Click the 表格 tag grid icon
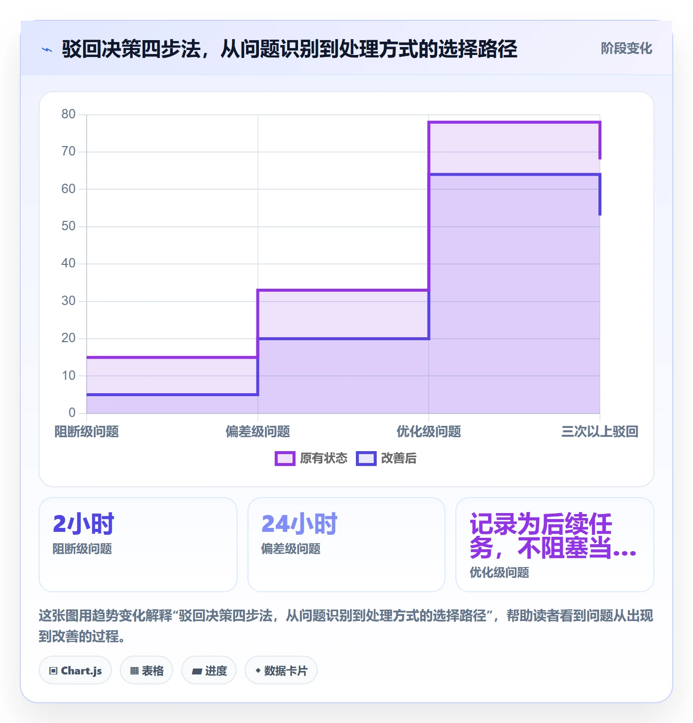 click(134, 671)
